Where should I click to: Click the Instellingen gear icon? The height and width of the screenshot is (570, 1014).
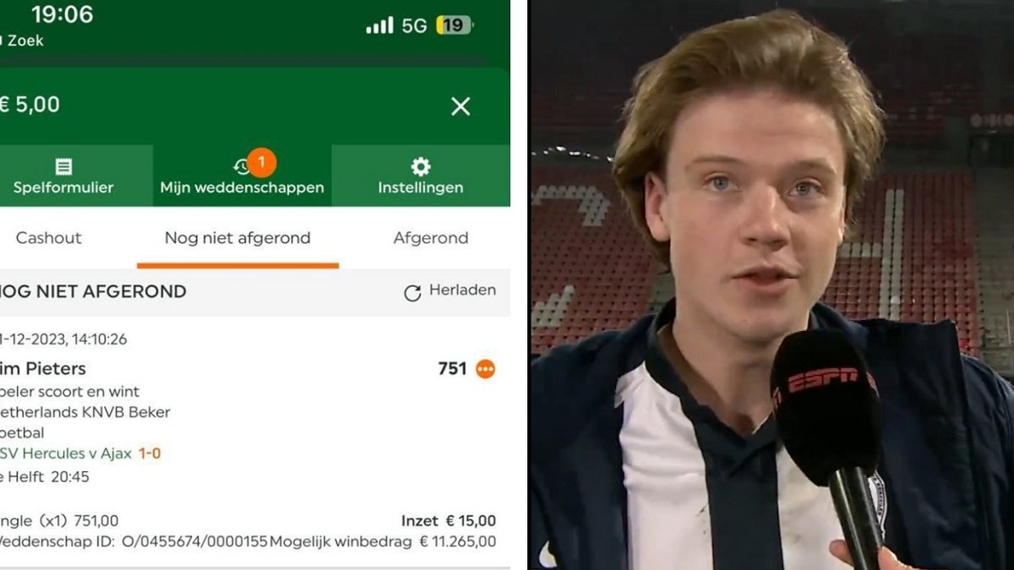click(x=420, y=166)
